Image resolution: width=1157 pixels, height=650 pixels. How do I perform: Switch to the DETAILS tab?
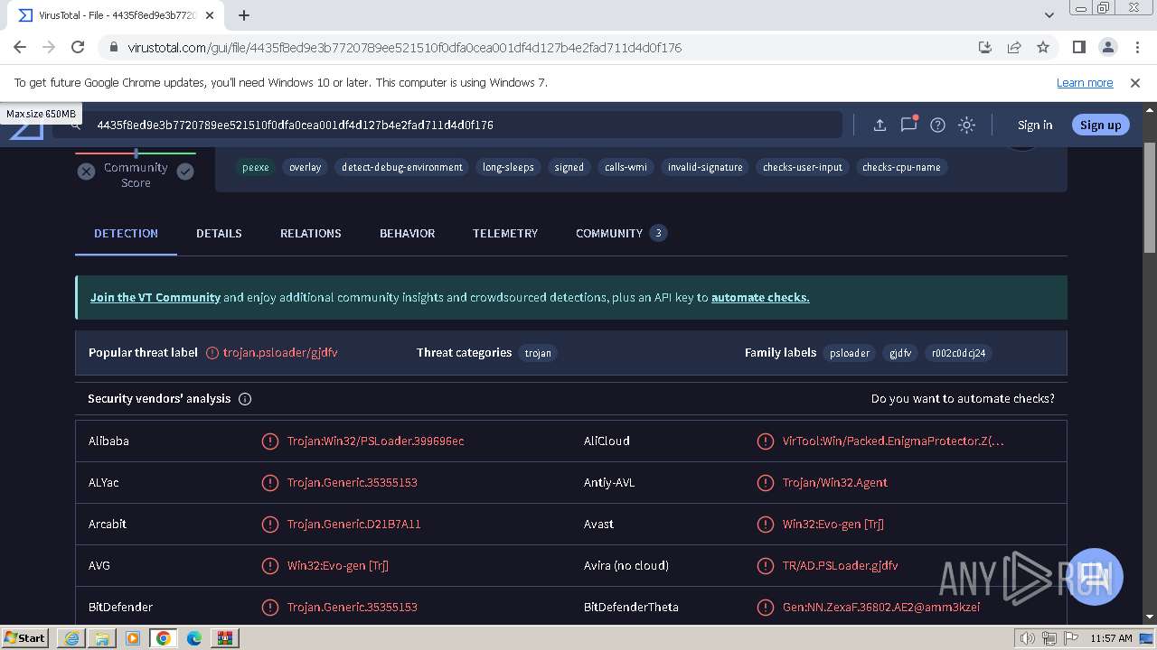[x=219, y=233]
